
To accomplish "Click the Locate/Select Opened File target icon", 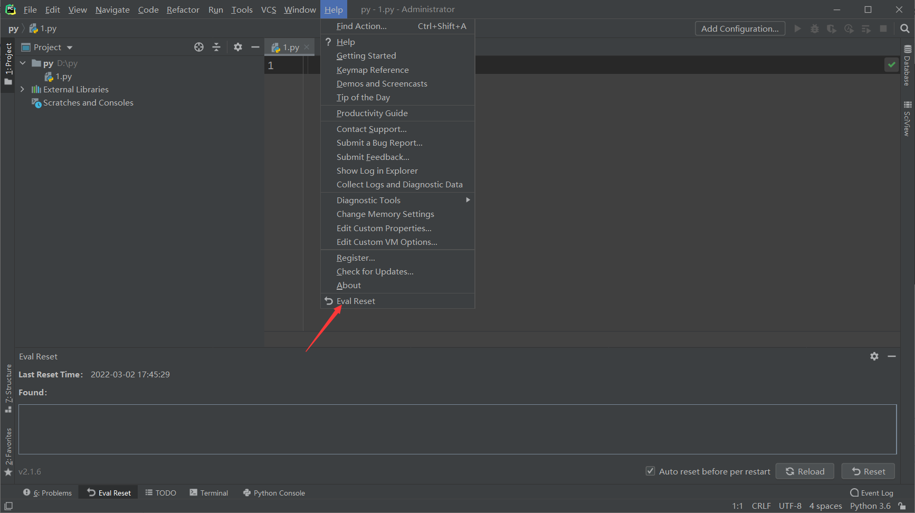I will [x=199, y=47].
